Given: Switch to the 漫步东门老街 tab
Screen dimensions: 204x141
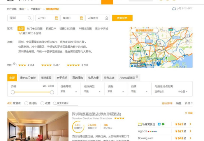Looking at the screenshot, I should coord(28,78).
